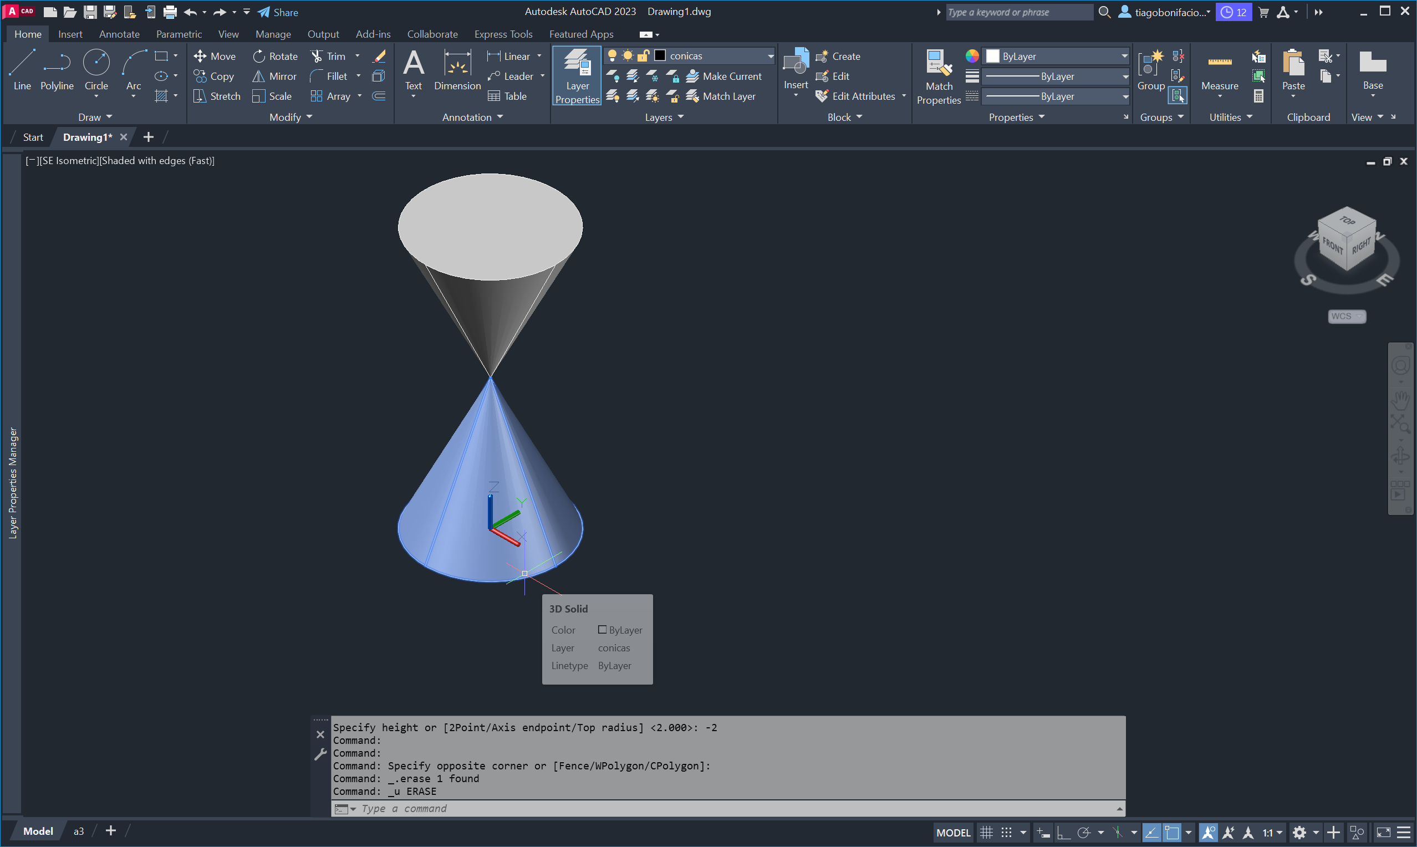This screenshot has height=847, width=1417.
Task: Click the black conicas layer color swatch
Action: coord(660,55)
